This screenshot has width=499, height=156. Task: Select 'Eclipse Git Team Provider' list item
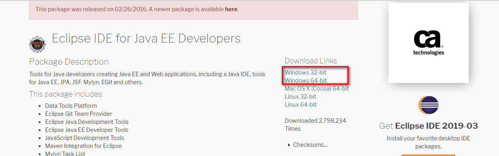[x=78, y=114]
